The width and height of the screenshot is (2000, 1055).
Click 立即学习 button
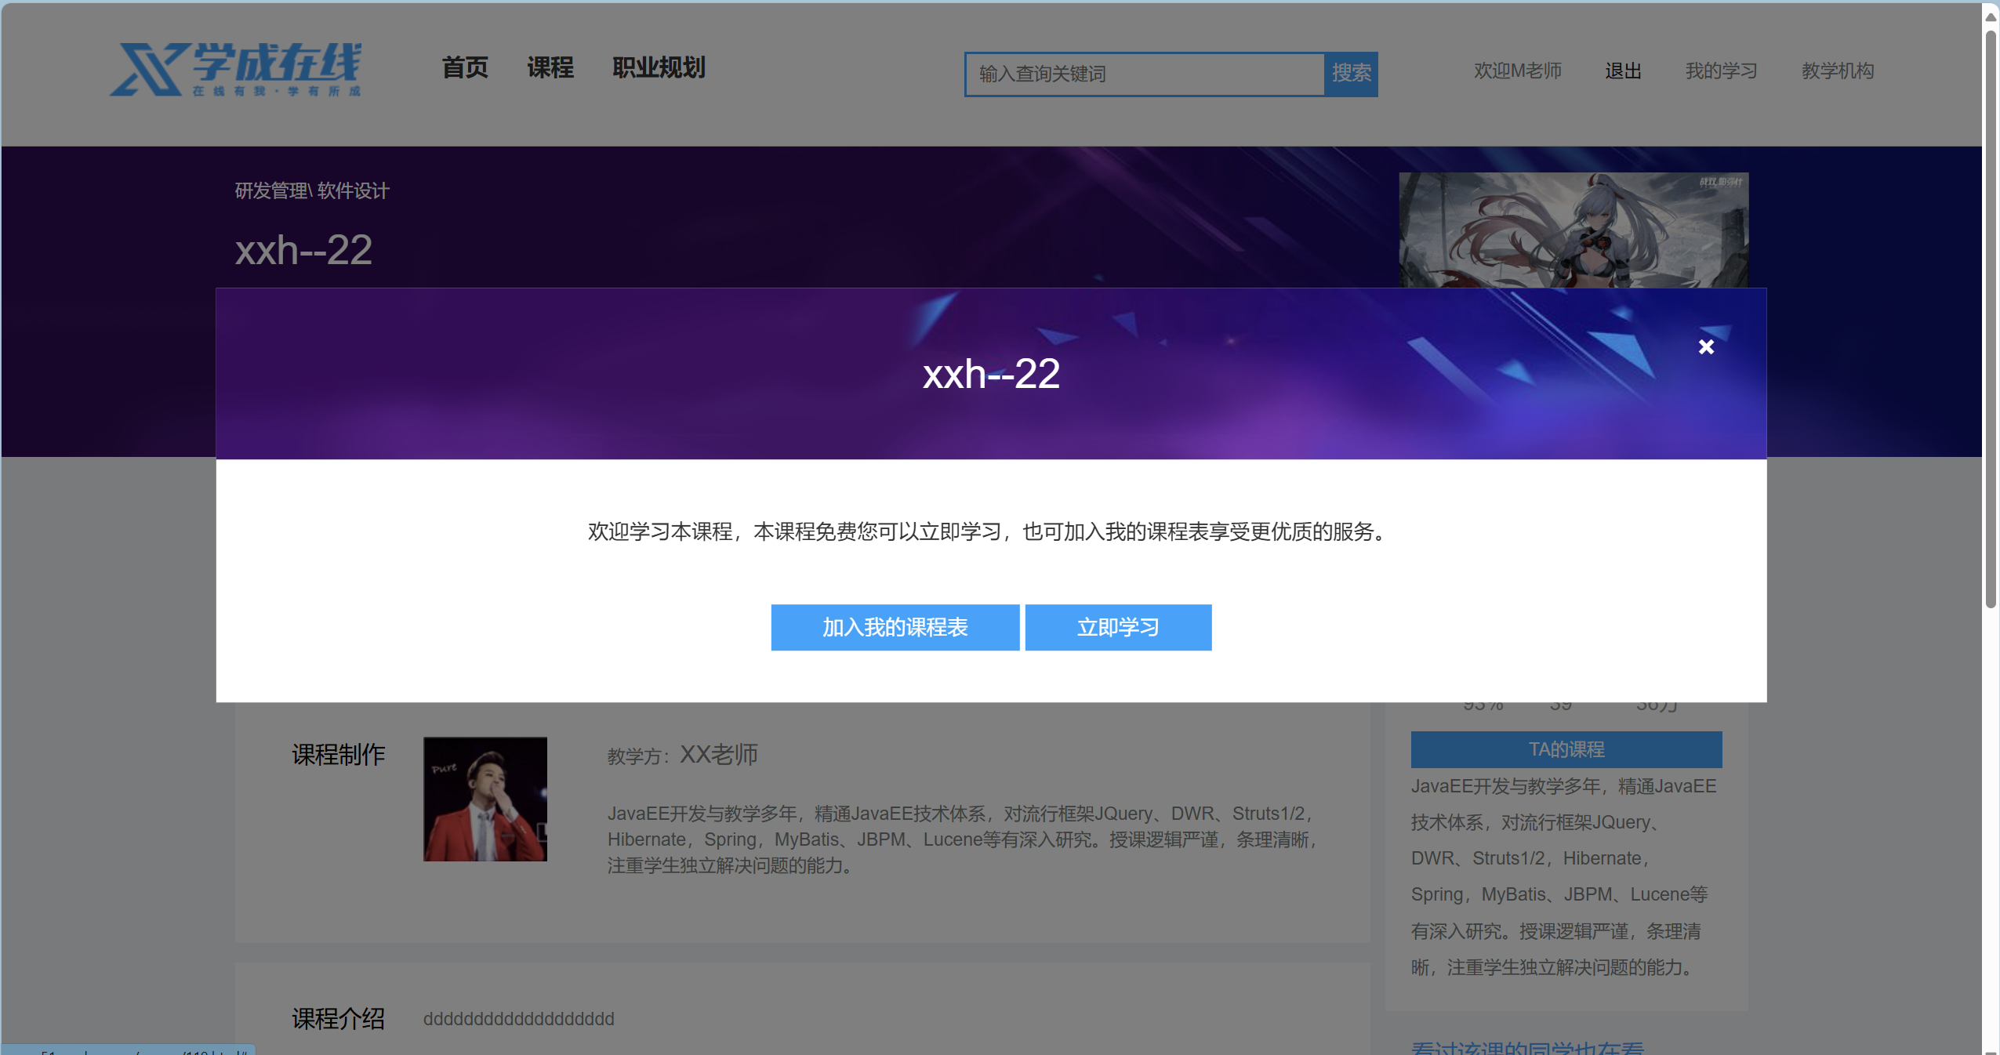coord(1118,627)
